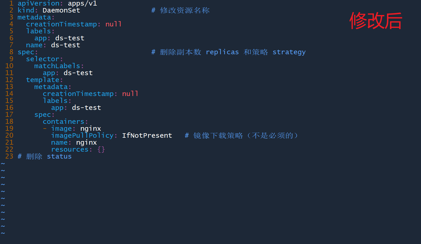Click the ds-test value on the name line
The image size is (421, 244).
click(x=65, y=45)
